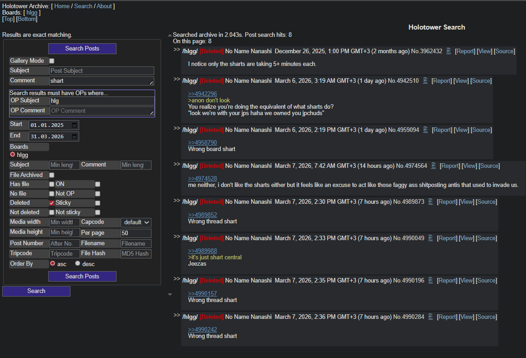Viewport: 526px width, 358px height.
Task: Check the Not deleted option
Action: point(52,212)
